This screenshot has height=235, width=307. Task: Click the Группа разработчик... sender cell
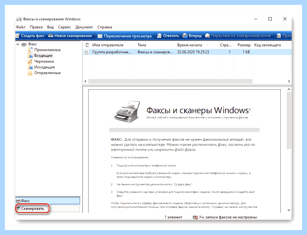click(112, 52)
